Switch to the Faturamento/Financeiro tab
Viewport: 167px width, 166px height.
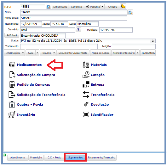(x=101, y=157)
